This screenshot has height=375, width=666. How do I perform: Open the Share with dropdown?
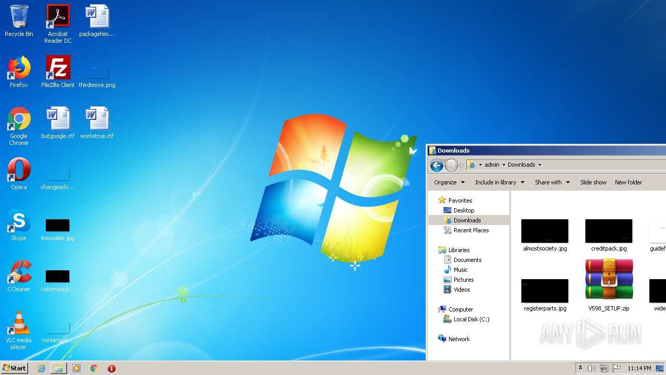[552, 182]
